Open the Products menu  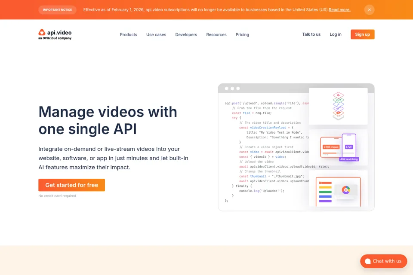(129, 34)
